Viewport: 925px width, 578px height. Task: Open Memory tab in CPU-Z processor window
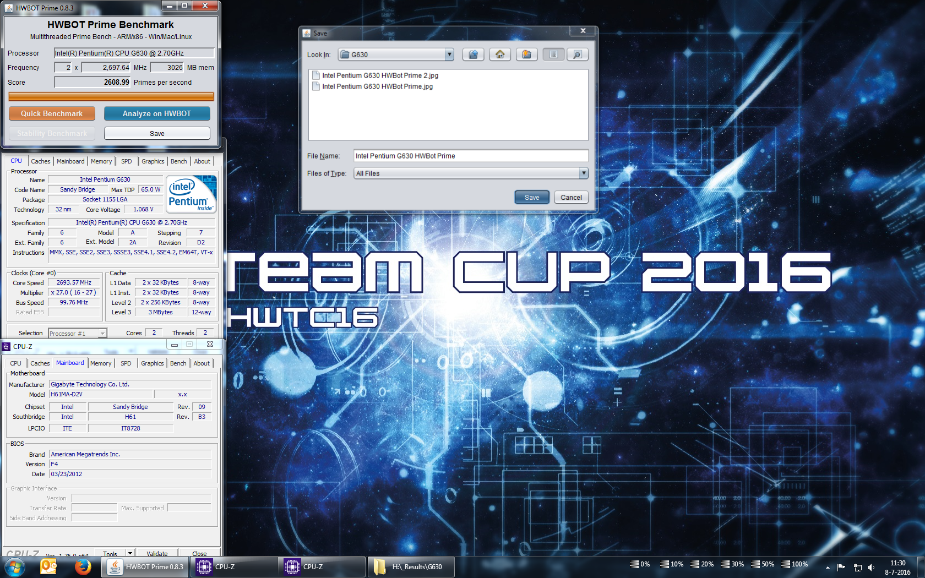click(x=101, y=161)
